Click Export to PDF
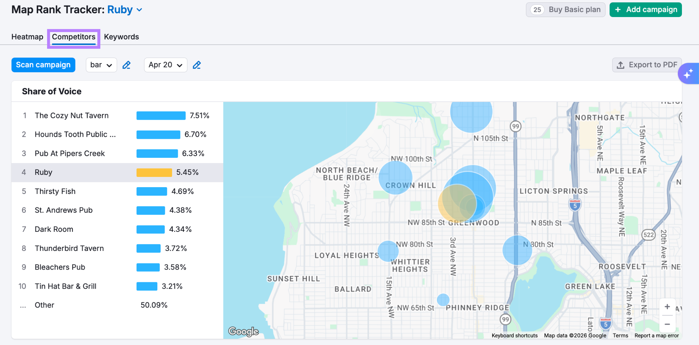699x345 pixels. pyautogui.click(x=647, y=65)
